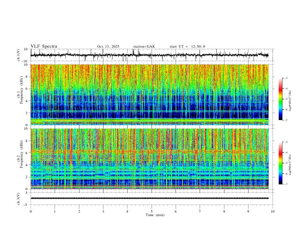Viewport: 307px width, 237px height.
Task: Click the ch.2 'log(PSD)(V²/Hz)' colorbar label
Action: [290, 165]
